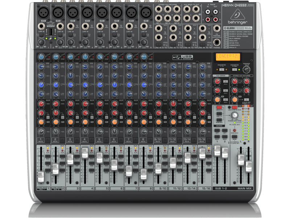Viewport: 290px width, 218px height.
Task: Toggle the Solo button on channel 2
Action: 62,156
